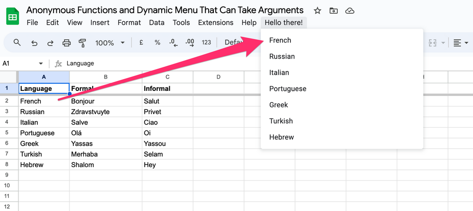
Task: Format as currency with pound button
Action: [141, 43]
